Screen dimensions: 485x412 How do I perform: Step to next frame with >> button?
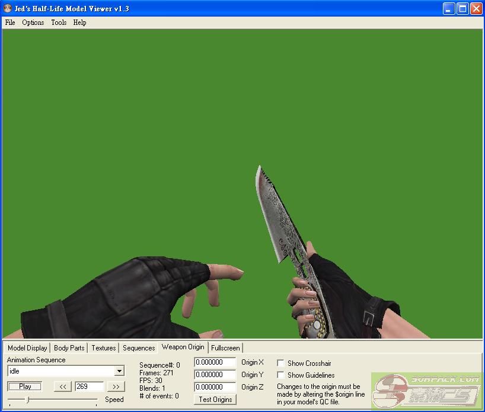(116, 387)
